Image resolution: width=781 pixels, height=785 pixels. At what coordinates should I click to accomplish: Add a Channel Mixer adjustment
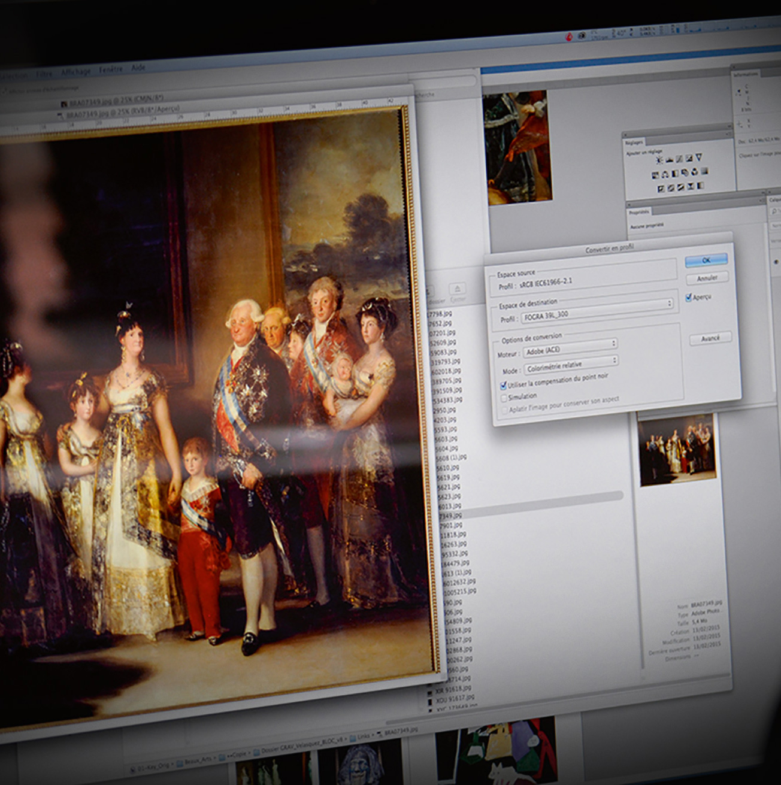tap(695, 173)
